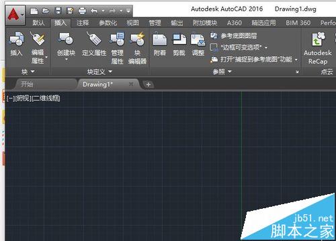Select the 插入 ribbon tab
336x241 pixels.
(60, 23)
